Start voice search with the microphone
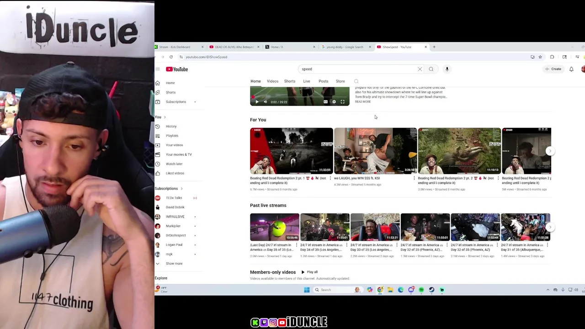Screen dimensions: 585x329 click(447, 69)
